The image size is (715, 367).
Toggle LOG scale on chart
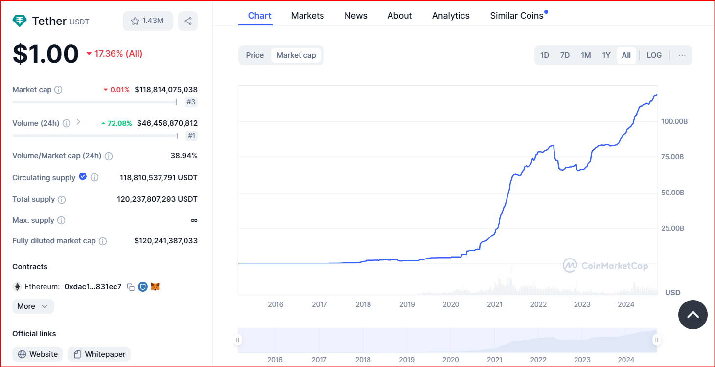(x=654, y=55)
